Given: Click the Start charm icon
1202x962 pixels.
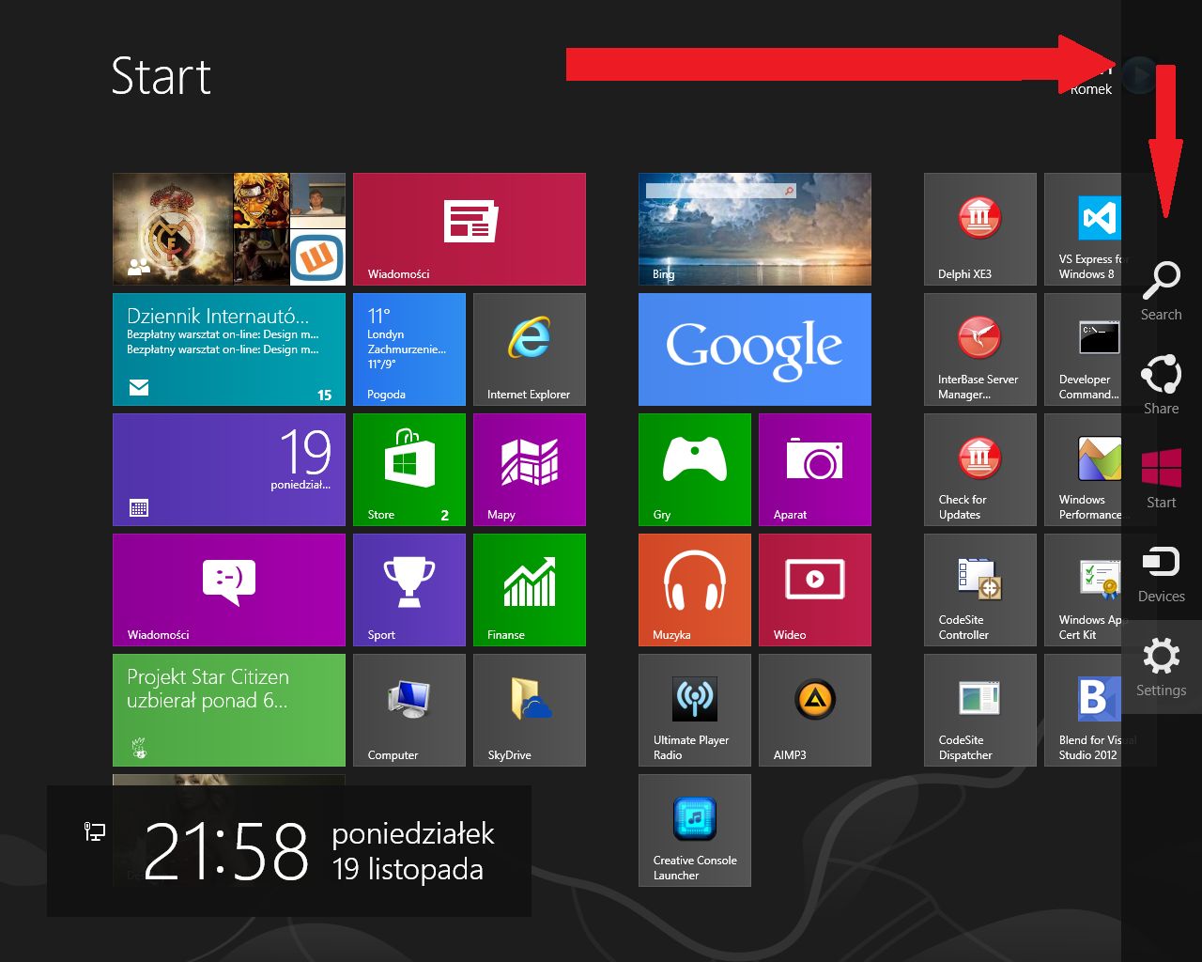Looking at the screenshot, I should 1162,479.
